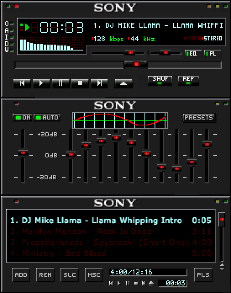The width and height of the screenshot is (231, 293).
Task: Open the playlist PLS list menu
Action: pyautogui.click(x=203, y=275)
